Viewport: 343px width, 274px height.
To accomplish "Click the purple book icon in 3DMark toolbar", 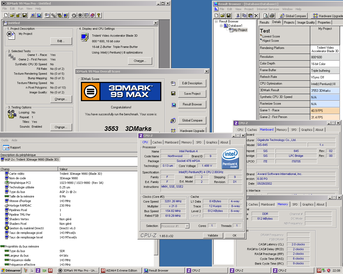I will click(92, 16).
